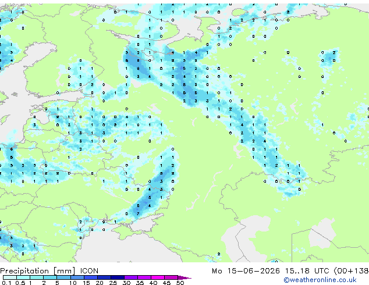Pick the 45–50 mm legend swatch

(x=171, y=277)
